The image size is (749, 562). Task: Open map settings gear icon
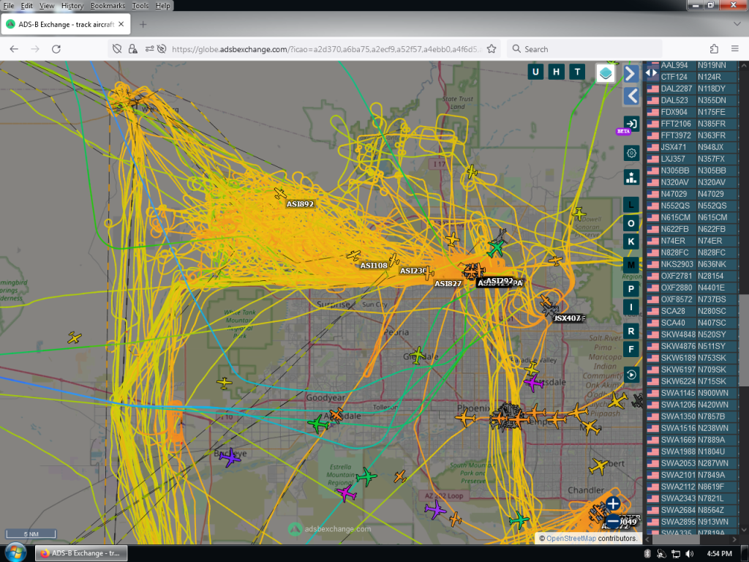(631, 153)
